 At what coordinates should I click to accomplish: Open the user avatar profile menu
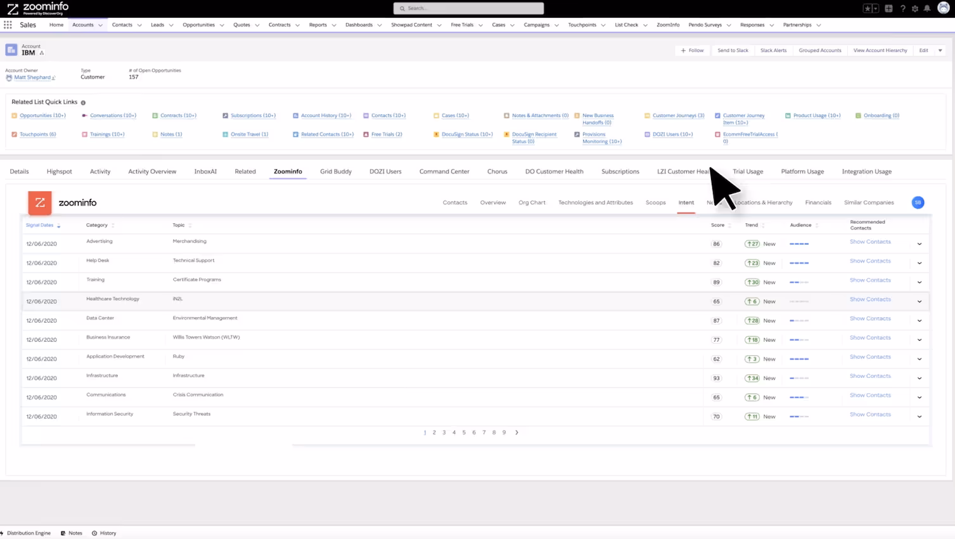pos(944,8)
